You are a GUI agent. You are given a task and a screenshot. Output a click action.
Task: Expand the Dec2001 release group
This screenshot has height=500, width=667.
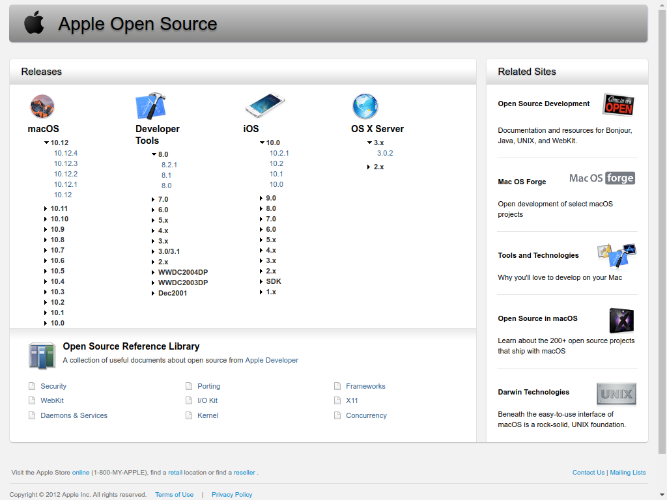point(153,293)
